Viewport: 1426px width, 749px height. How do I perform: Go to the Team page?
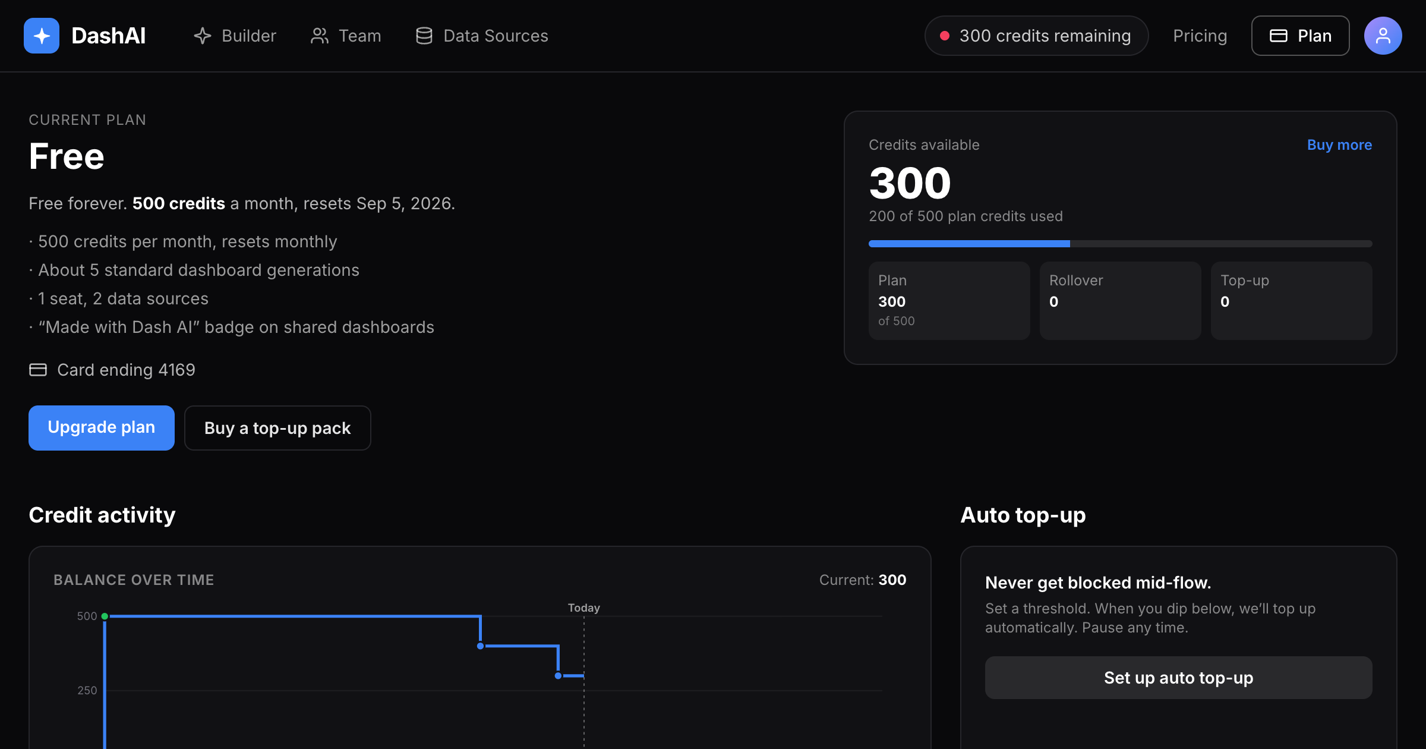[x=346, y=36]
